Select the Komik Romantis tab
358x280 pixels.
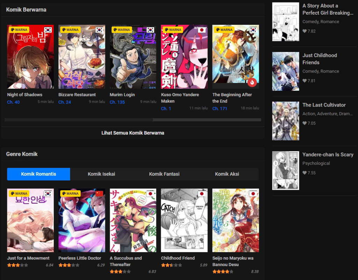tap(38, 174)
